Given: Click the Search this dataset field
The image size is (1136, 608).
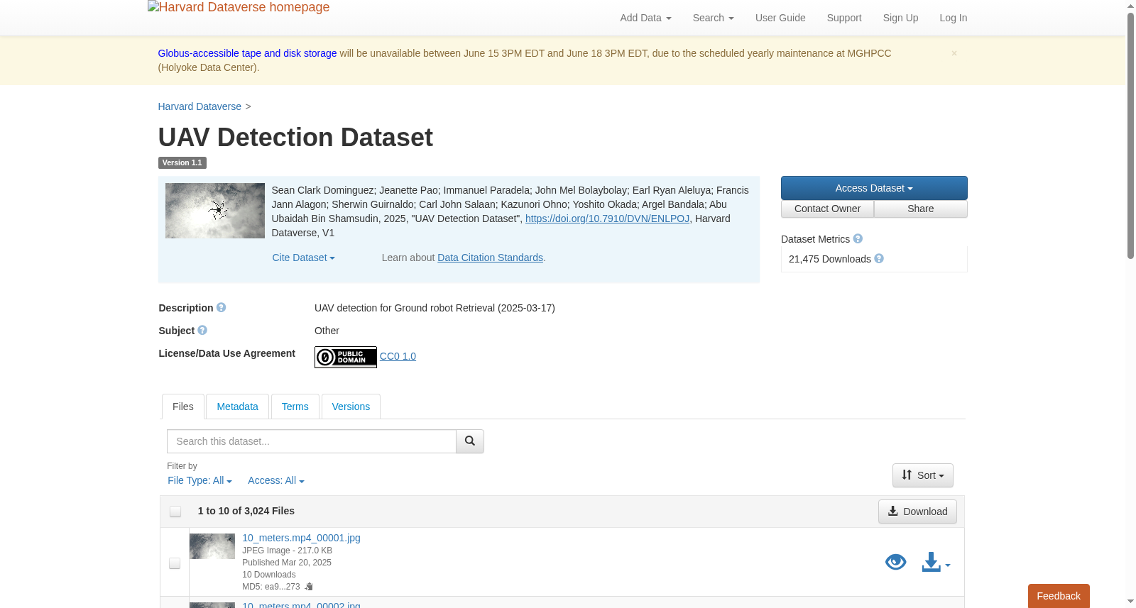Looking at the screenshot, I should coord(312,441).
